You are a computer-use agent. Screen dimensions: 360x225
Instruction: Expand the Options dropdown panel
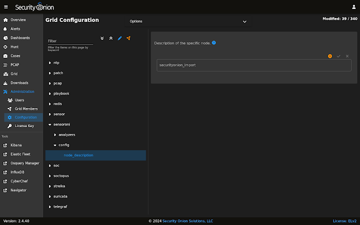click(x=188, y=21)
